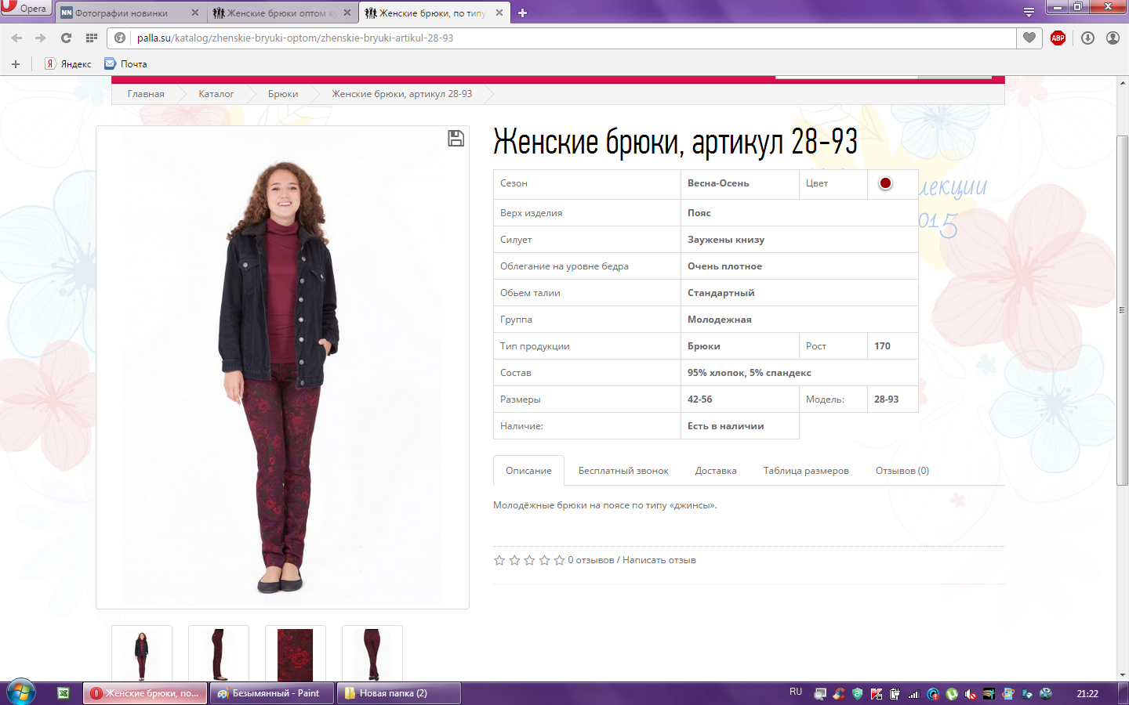Open the 'Отзывов (0)' tab
Image resolution: width=1129 pixels, height=705 pixels.
pos(902,471)
